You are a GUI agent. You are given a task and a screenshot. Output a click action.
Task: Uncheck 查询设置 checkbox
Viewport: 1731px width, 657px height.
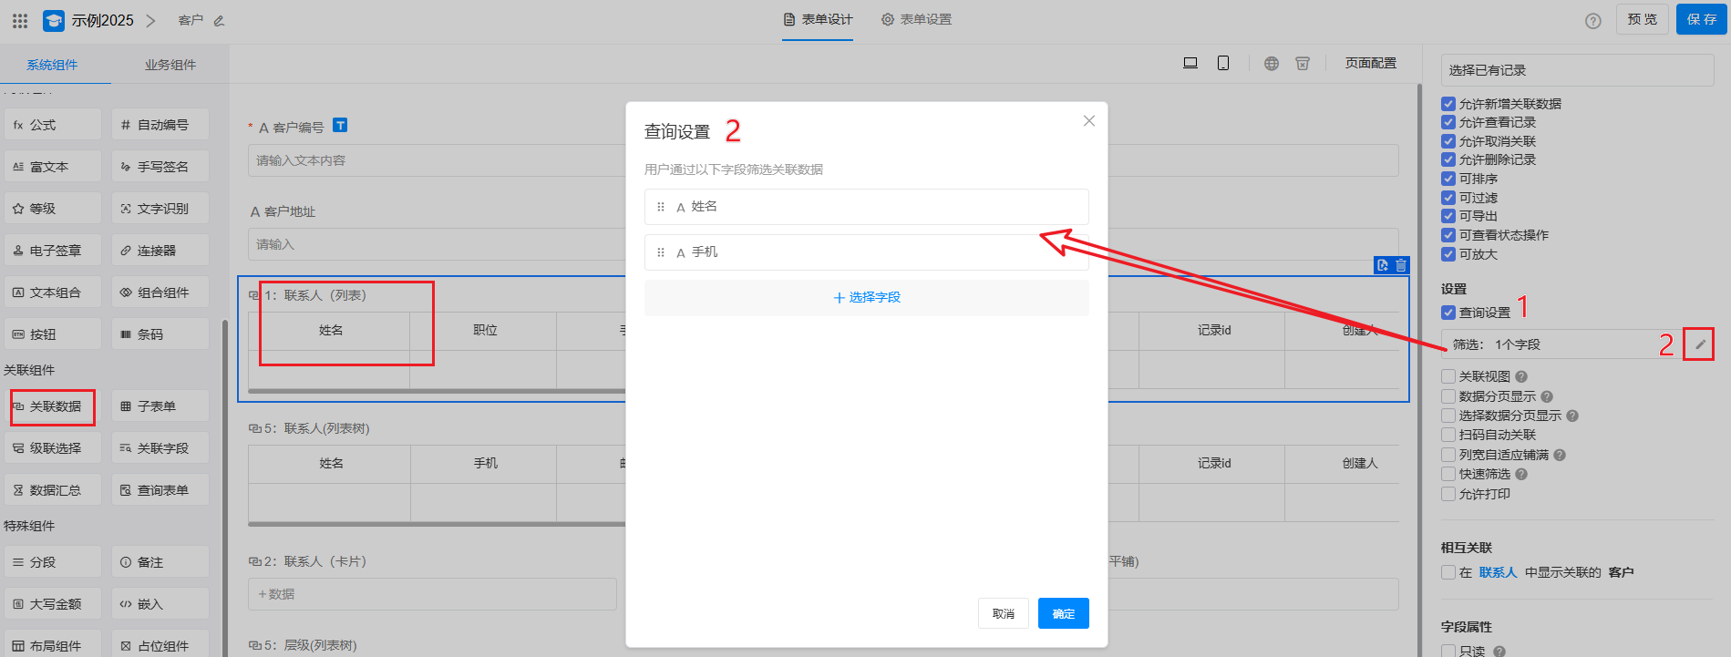tap(1448, 313)
